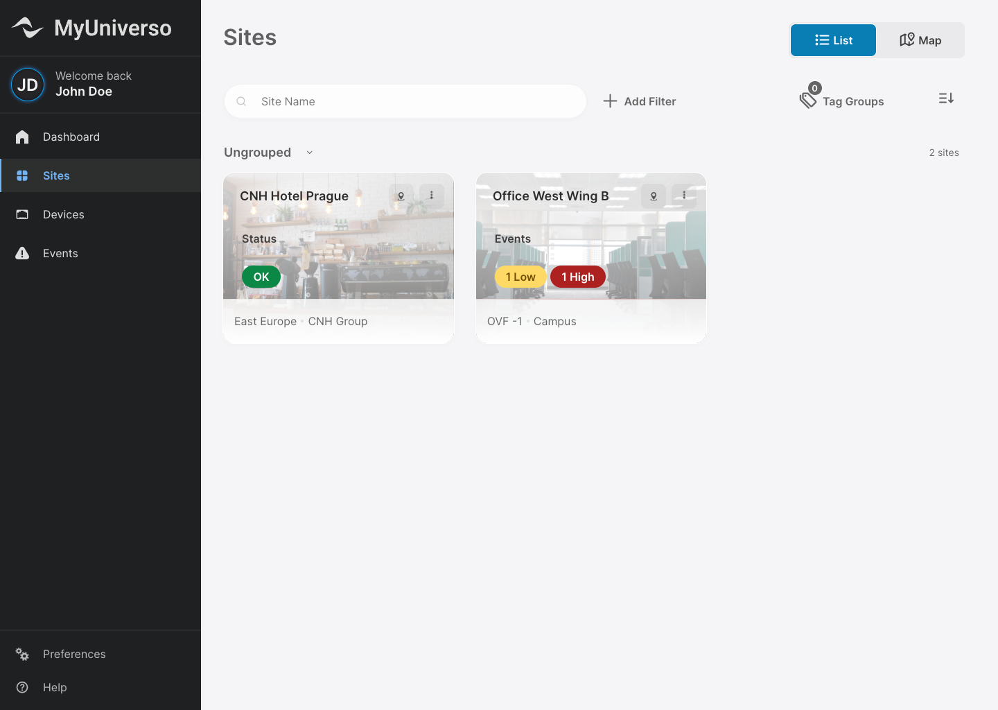
Task: Click the search magnifier icon
Action: tap(241, 101)
